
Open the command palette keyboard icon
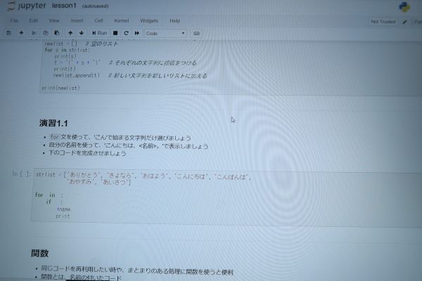pos(196,33)
